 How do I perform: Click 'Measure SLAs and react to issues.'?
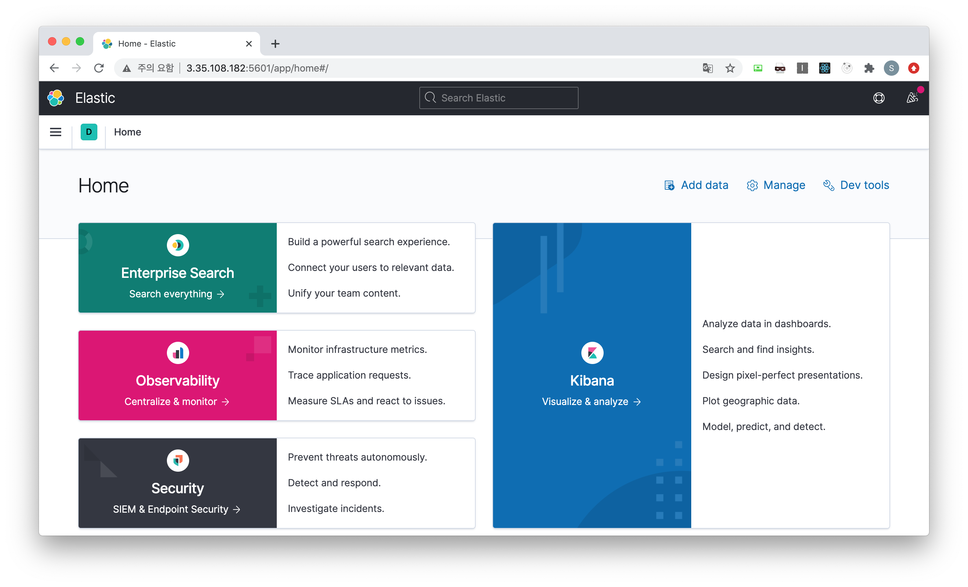click(x=366, y=400)
